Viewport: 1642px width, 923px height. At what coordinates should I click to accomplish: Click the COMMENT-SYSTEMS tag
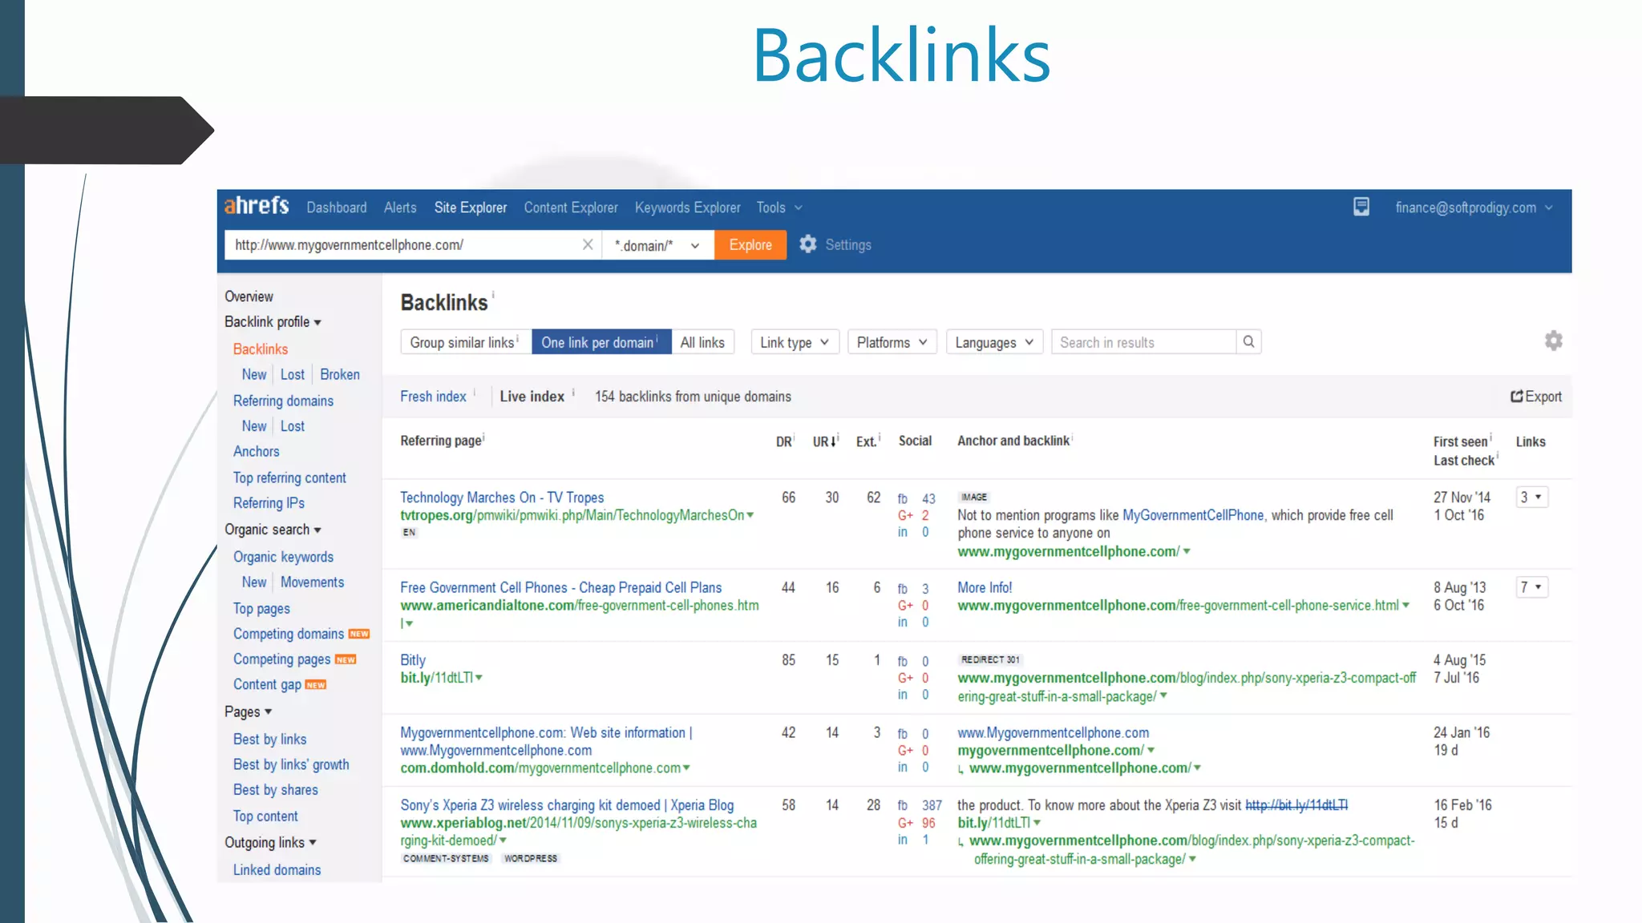[446, 858]
